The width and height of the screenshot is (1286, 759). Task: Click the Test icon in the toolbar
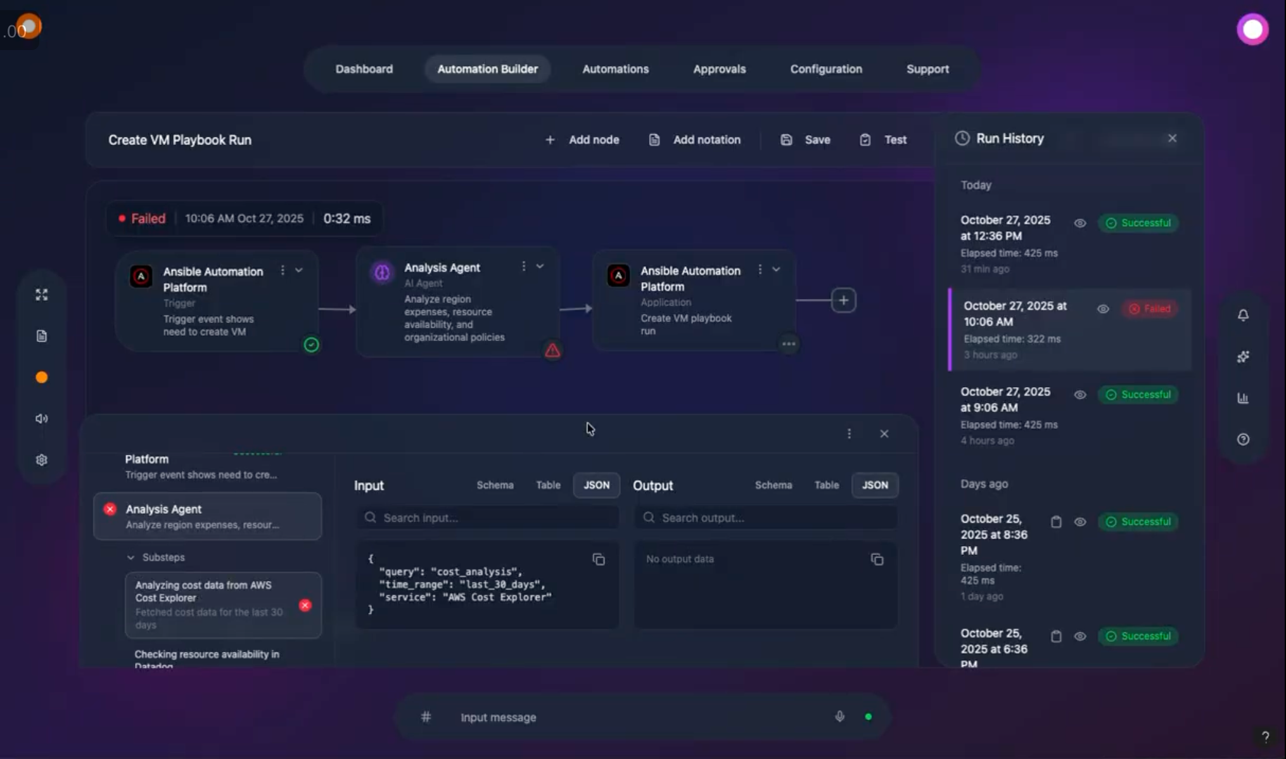click(865, 139)
